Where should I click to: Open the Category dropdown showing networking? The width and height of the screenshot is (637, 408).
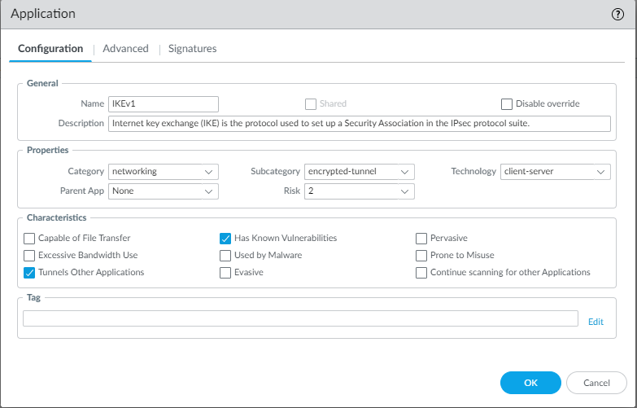[x=164, y=172]
